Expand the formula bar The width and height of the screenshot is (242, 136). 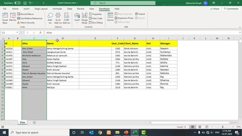(x=240, y=32)
